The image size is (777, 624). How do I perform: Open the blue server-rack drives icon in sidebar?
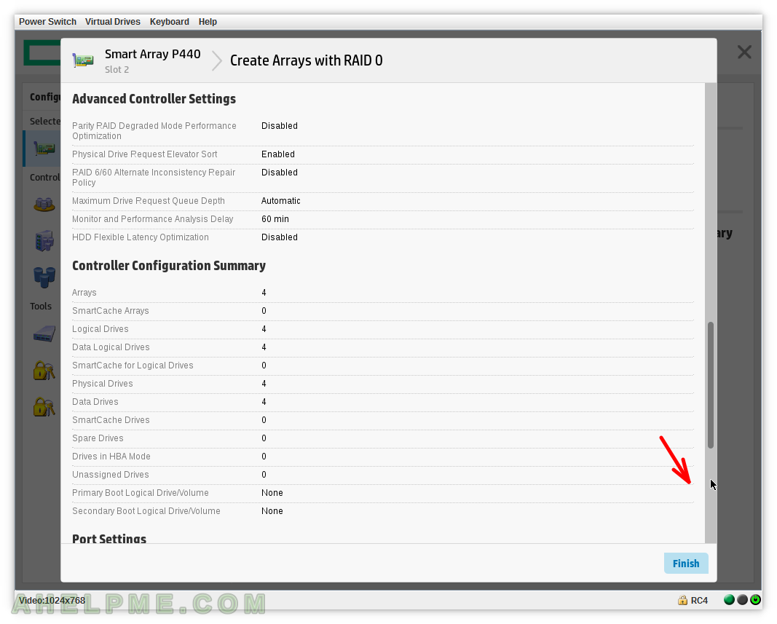click(44, 240)
